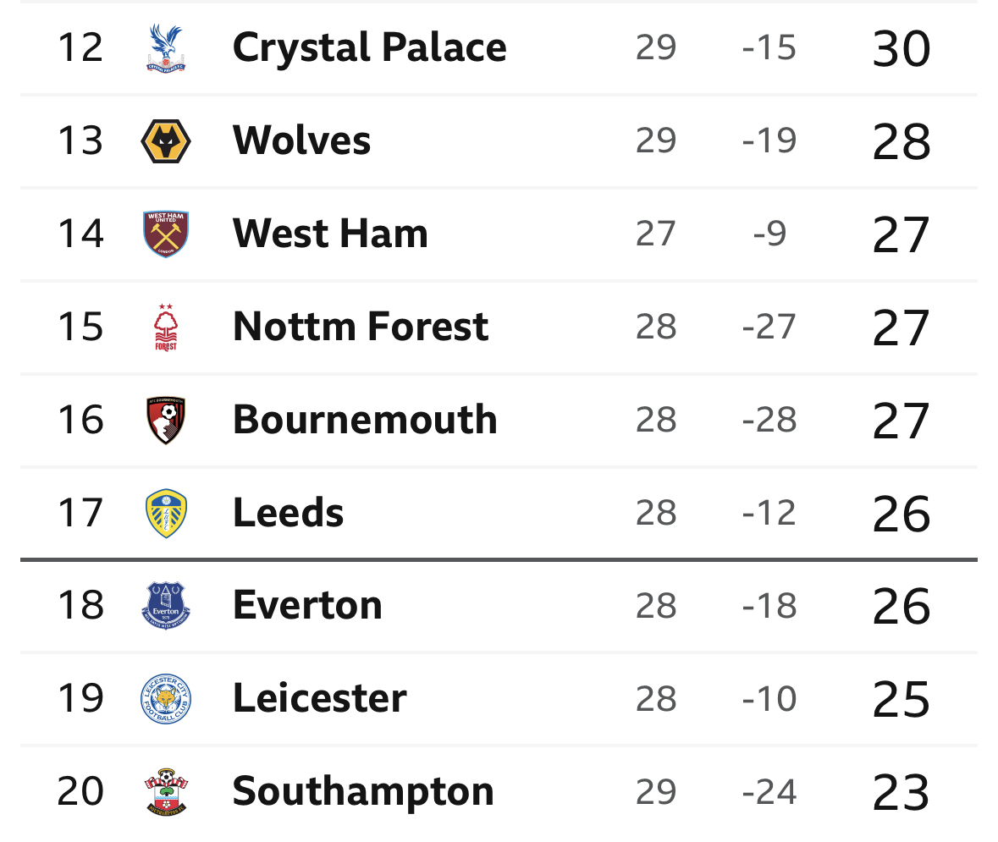Click the Everton club crest
998x842 pixels.
165,605
